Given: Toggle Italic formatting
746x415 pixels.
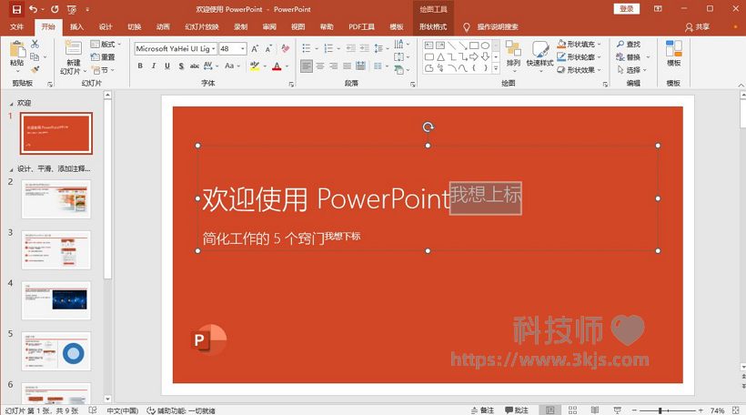Looking at the screenshot, I should point(154,66).
